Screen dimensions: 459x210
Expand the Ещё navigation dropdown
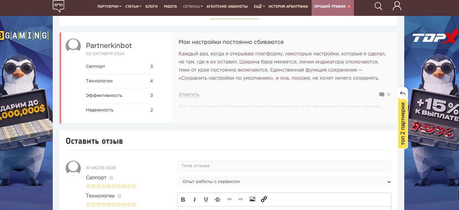pos(259,6)
